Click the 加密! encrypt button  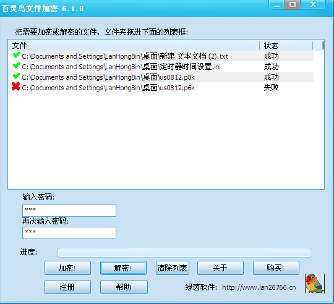(68, 268)
